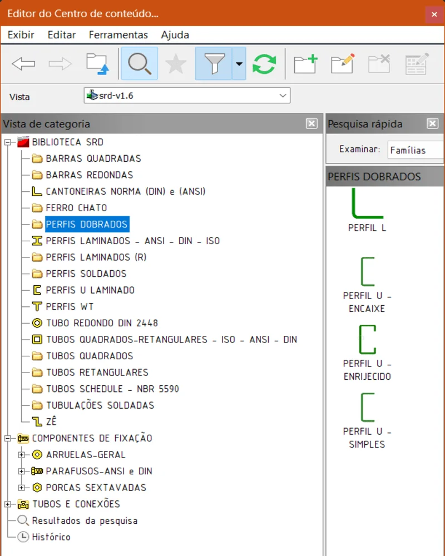The width and height of the screenshot is (445, 556).
Task: Open the Ferramentas menu
Action: pyautogui.click(x=118, y=34)
